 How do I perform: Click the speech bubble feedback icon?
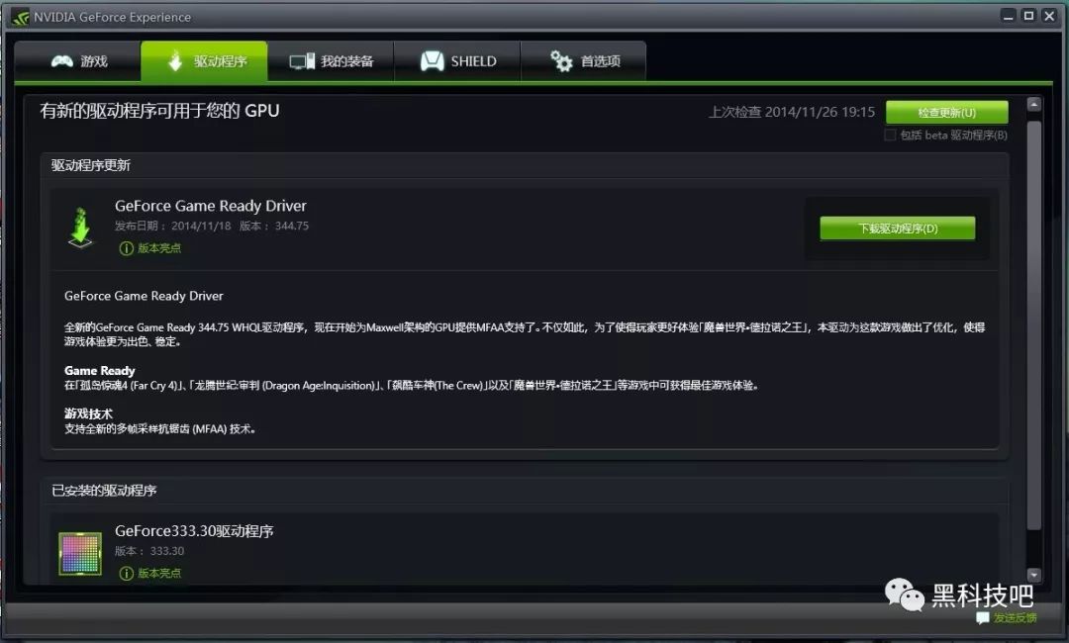[x=983, y=618]
